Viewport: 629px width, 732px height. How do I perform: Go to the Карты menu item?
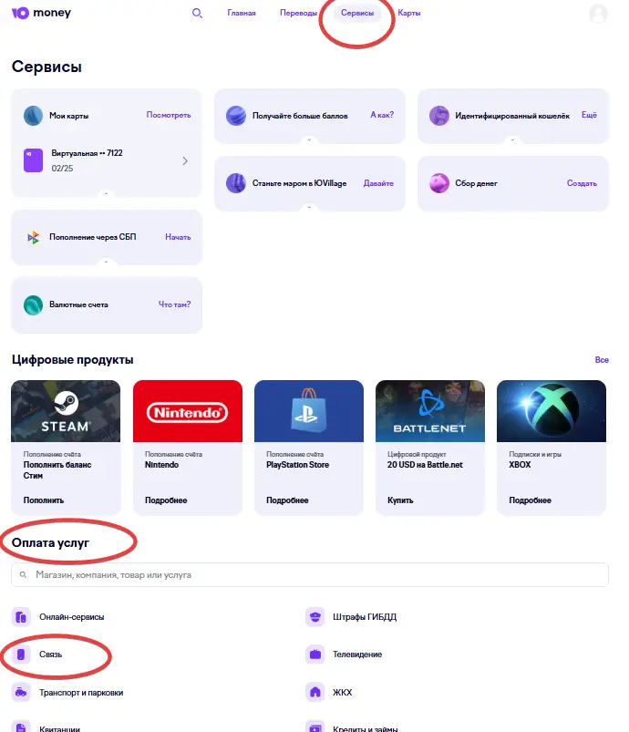pos(409,14)
